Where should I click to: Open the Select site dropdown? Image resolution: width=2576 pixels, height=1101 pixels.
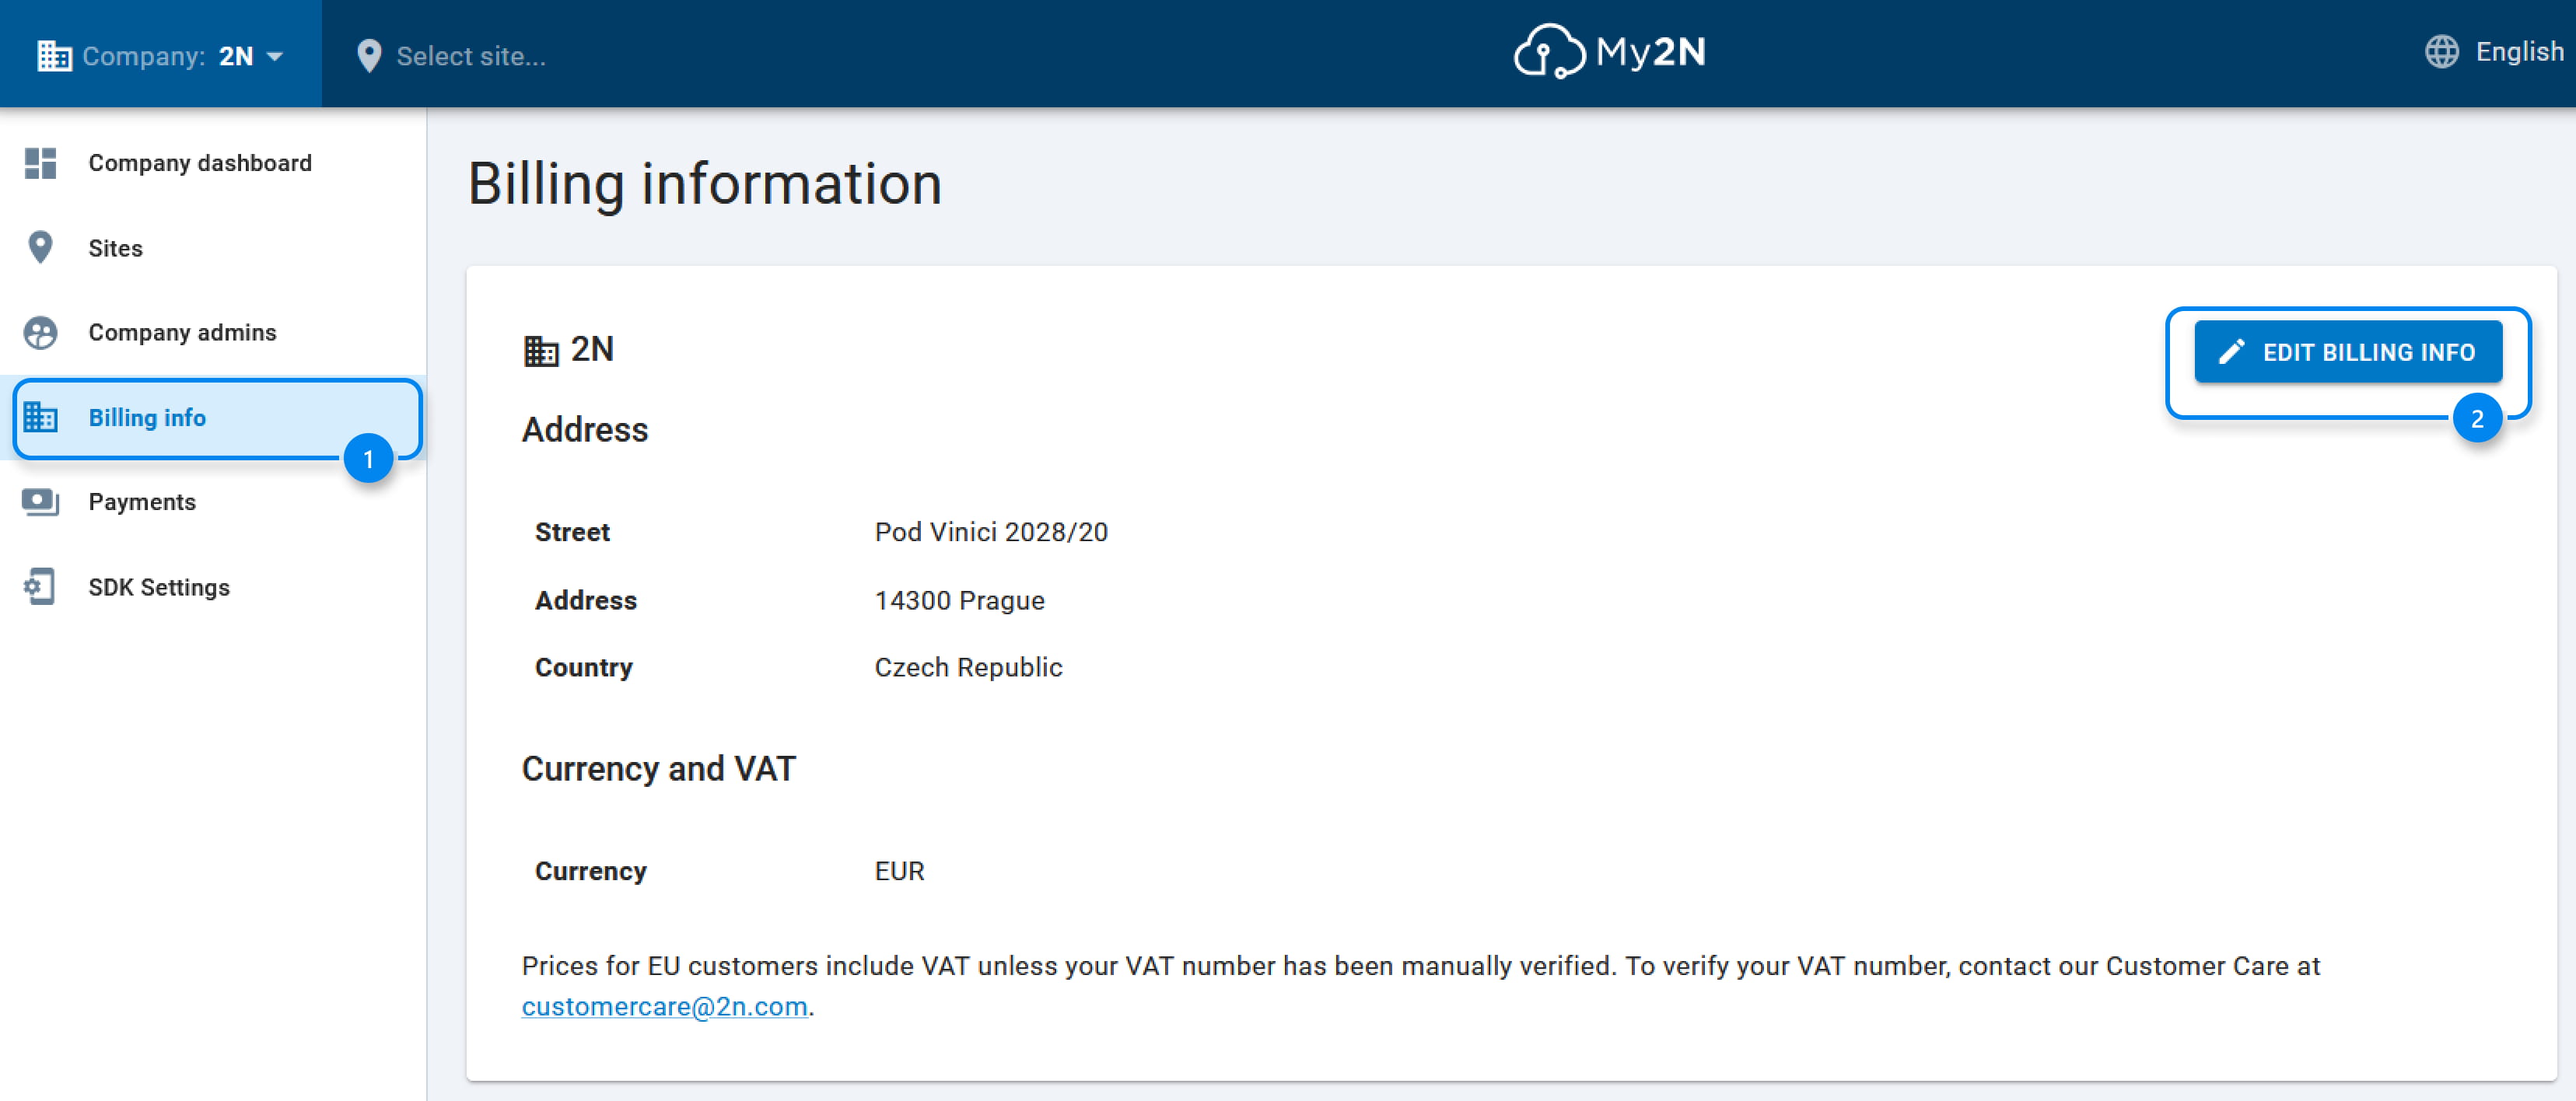[451, 56]
